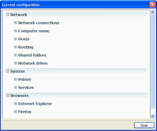Select the Services label
157x131 pixels.
[x=26, y=88]
